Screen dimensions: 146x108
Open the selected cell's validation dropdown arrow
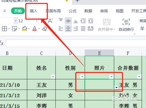pyautogui.click(x=117, y=87)
